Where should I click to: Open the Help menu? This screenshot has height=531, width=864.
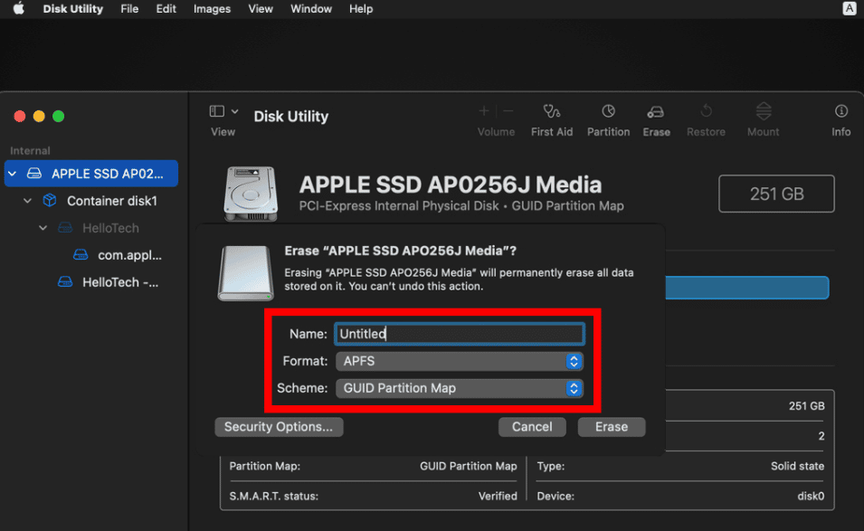(x=361, y=9)
